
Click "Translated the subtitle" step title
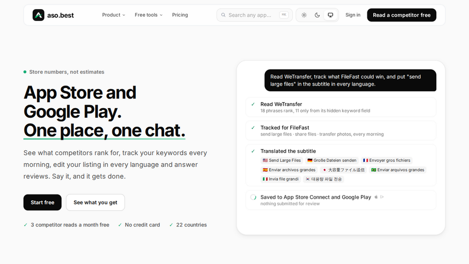click(288, 151)
